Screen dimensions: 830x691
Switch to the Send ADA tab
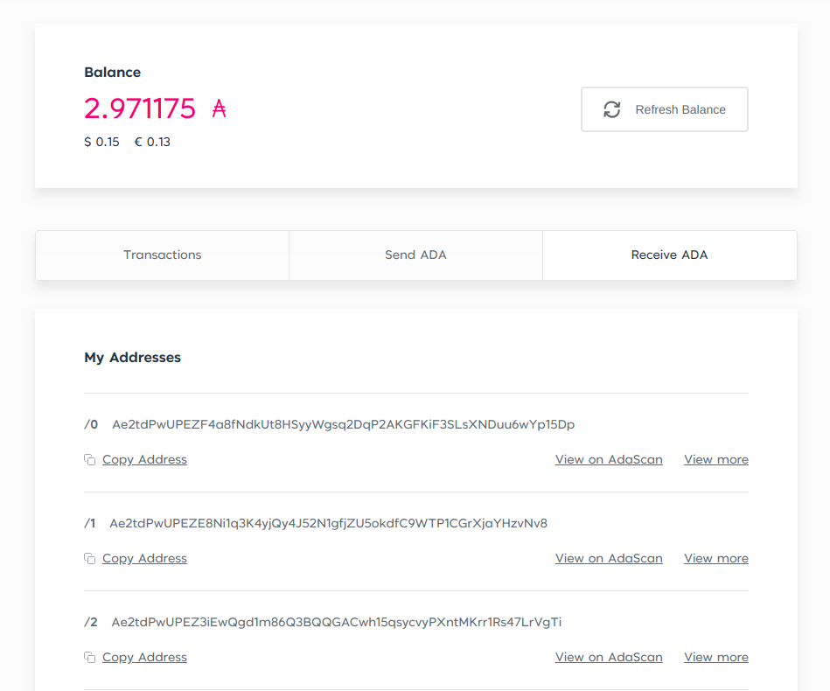coord(415,255)
